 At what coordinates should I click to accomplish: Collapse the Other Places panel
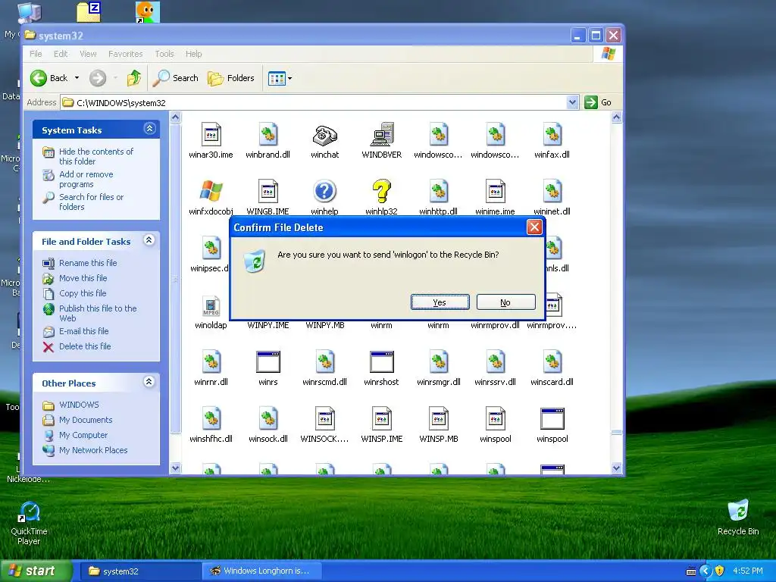[x=149, y=382]
